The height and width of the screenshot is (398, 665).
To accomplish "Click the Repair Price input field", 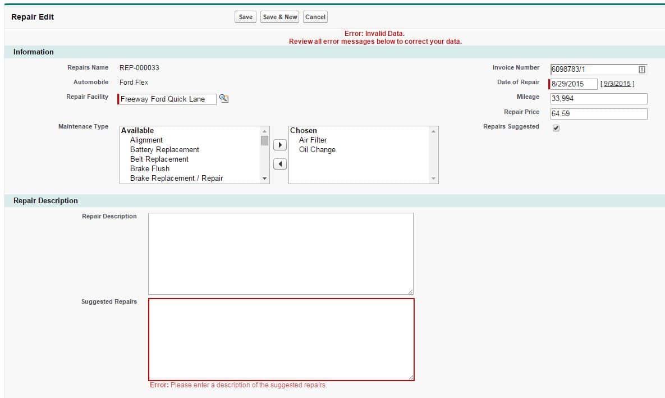I will [598, 113].
